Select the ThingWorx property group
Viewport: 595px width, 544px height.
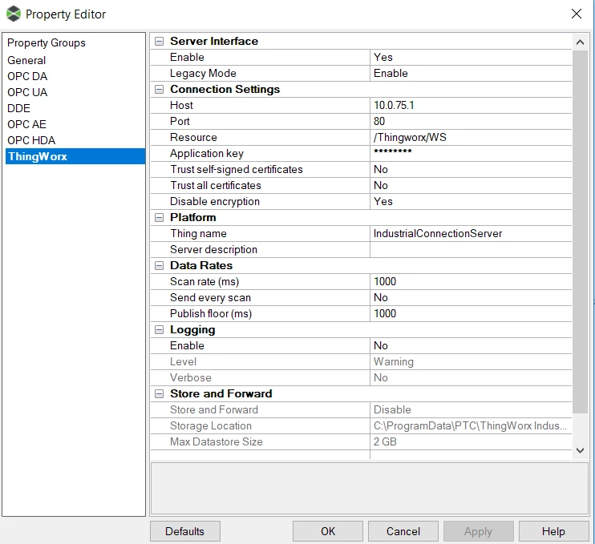click(x=75, y=156)
